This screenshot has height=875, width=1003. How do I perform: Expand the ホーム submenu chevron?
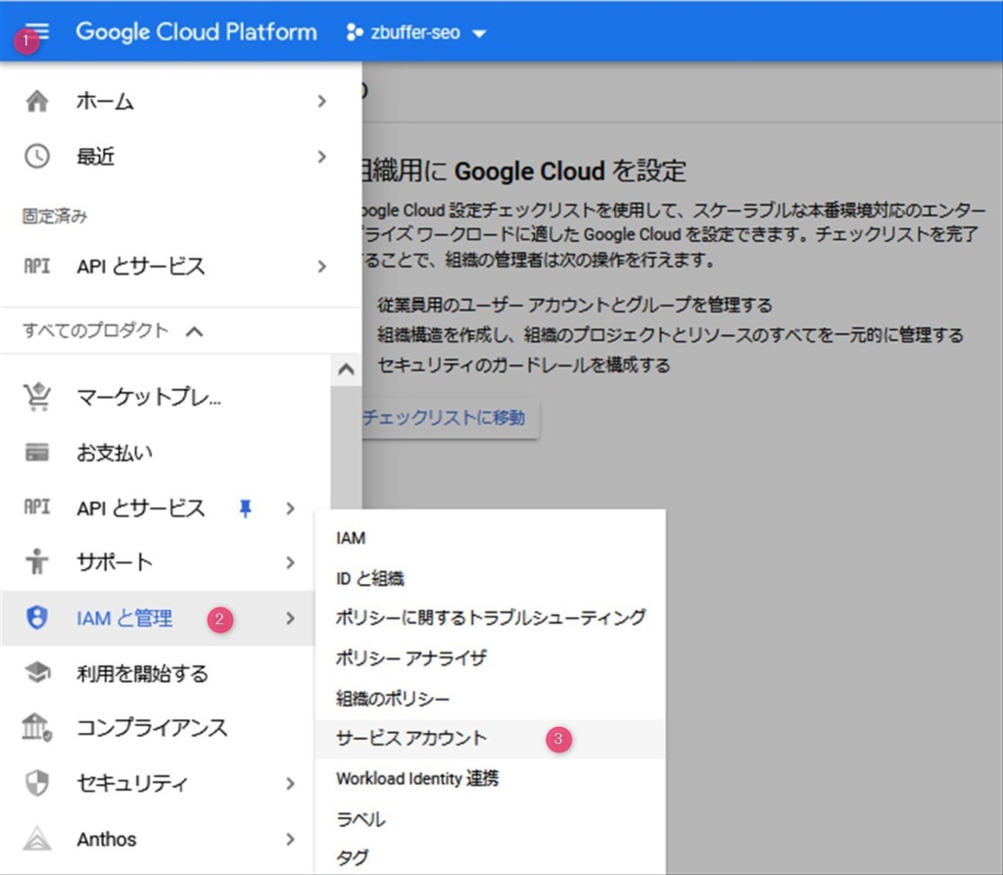pos(321,101)
